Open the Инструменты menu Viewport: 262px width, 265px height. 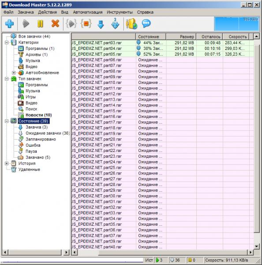120,12
